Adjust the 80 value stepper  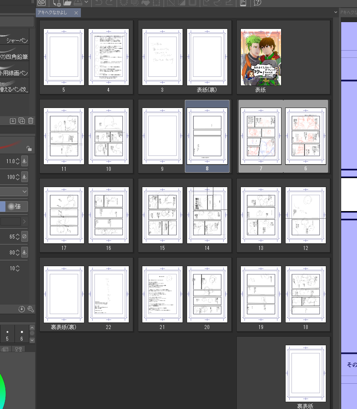(18, 252)
